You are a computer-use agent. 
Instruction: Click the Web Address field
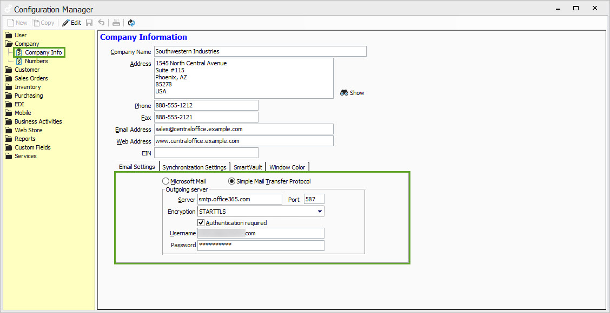pos(244,141)
